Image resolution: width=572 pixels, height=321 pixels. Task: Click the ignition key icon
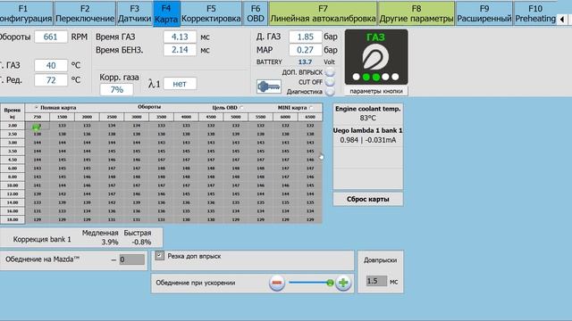[x=269, y=86]
